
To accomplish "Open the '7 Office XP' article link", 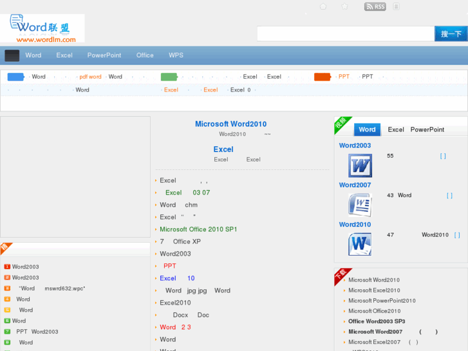I will point(180,242).
